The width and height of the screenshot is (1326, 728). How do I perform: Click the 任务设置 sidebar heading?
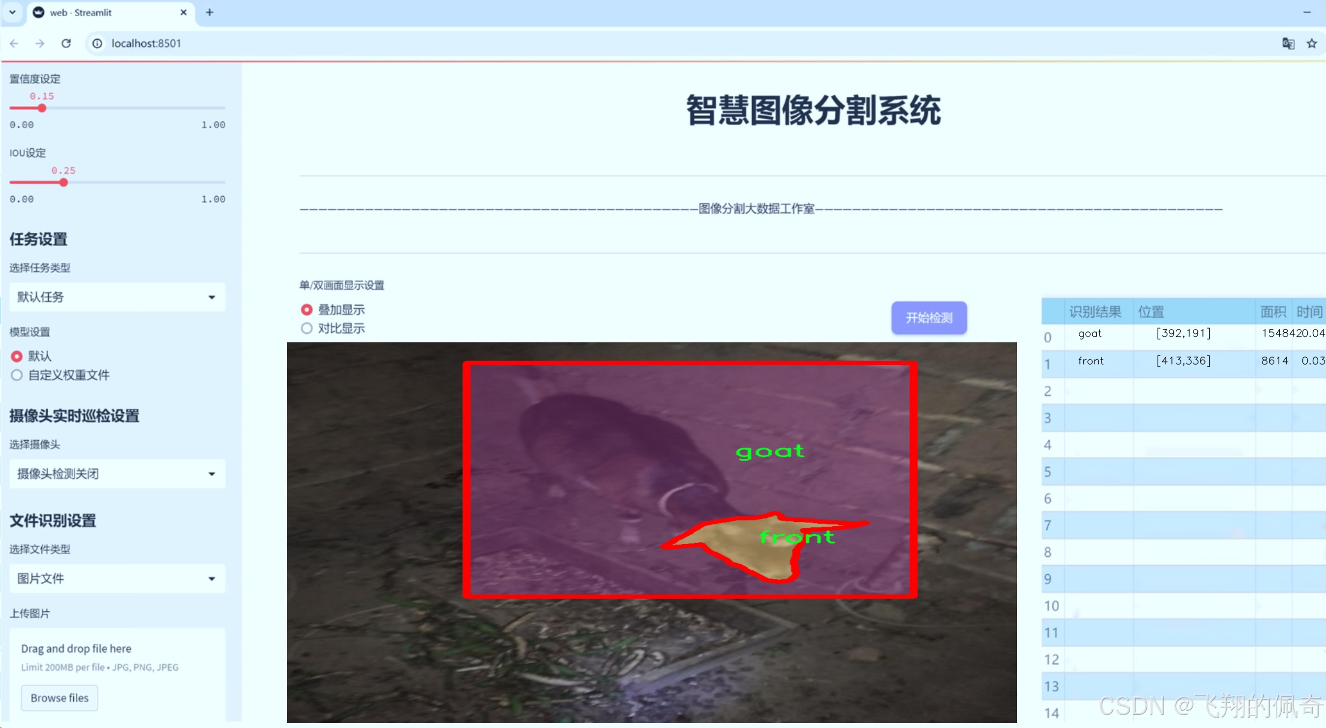click(38, 239)
